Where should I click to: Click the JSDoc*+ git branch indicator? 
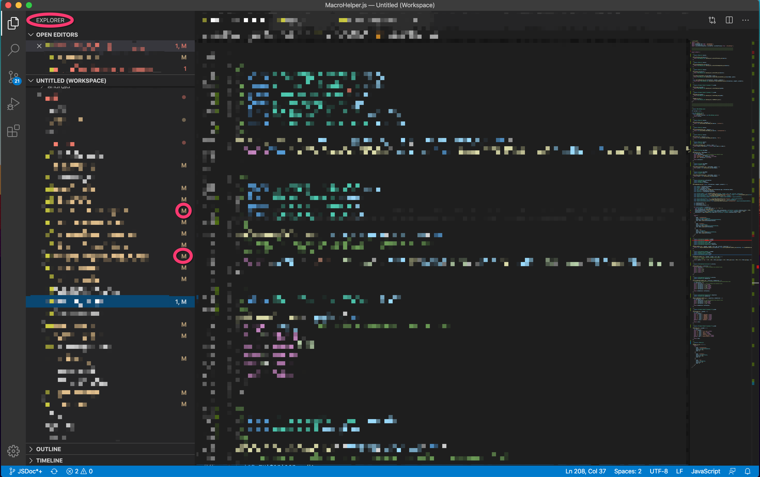coord(26,471)
